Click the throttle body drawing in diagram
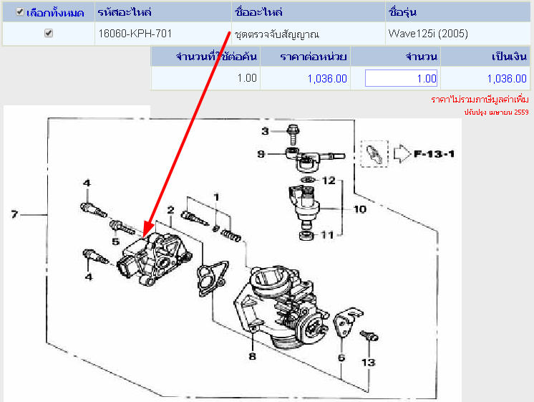Viewport: 534px width, 402px height. click(281, 307)
